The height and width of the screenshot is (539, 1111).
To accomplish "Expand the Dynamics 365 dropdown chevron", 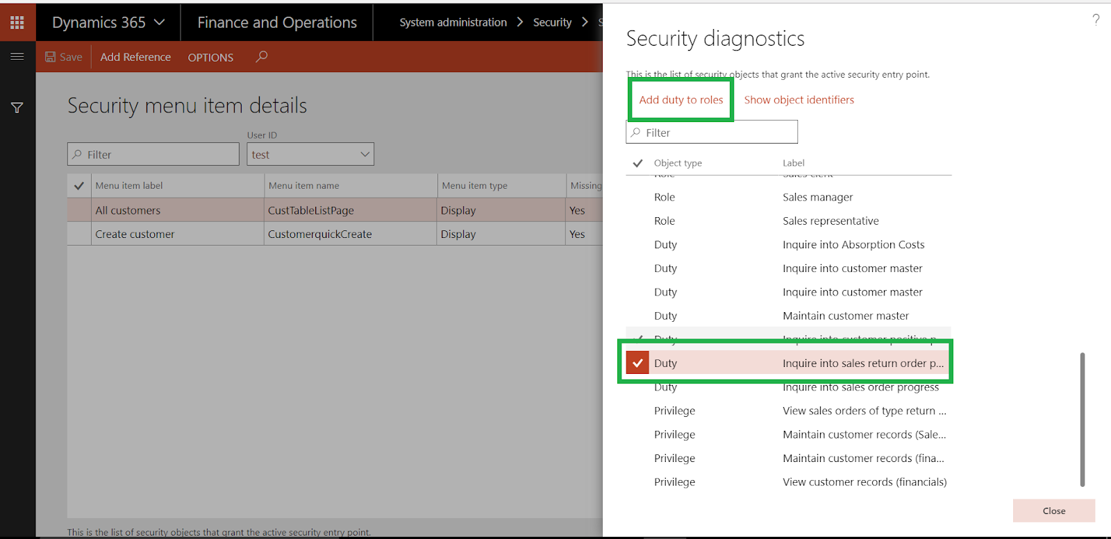I will pos(160,22).
